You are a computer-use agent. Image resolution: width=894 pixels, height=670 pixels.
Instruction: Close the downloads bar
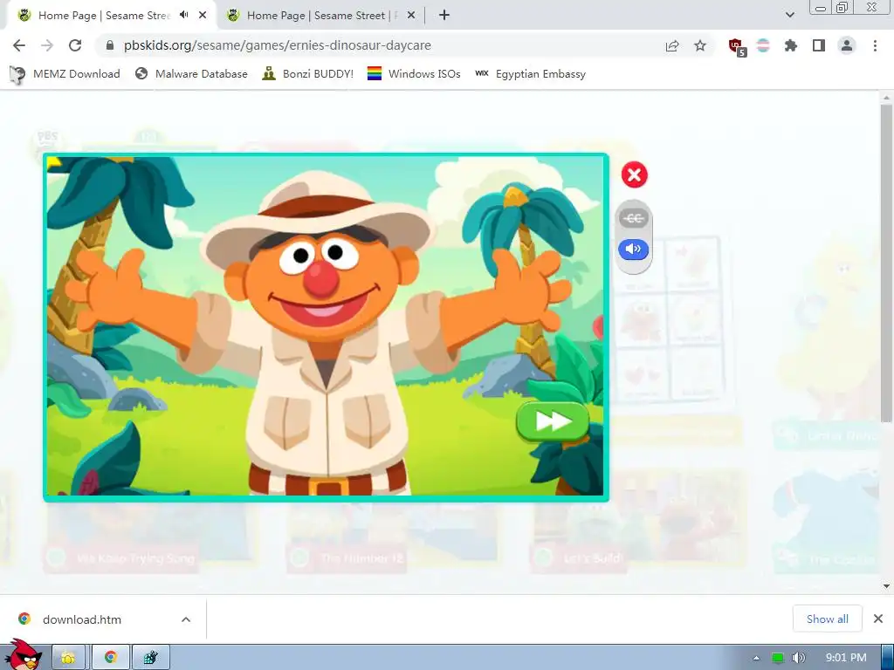coord(878,619)
